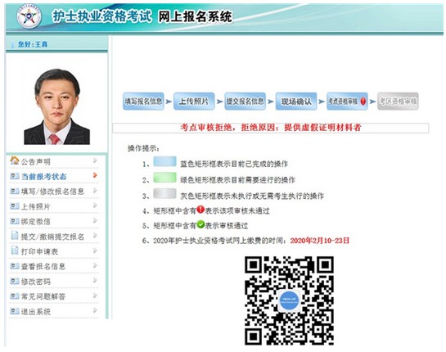This screenshot has width=446, height=352.
Task: Click the gray arrow next to 绑定微信
Action: (95, 220)
